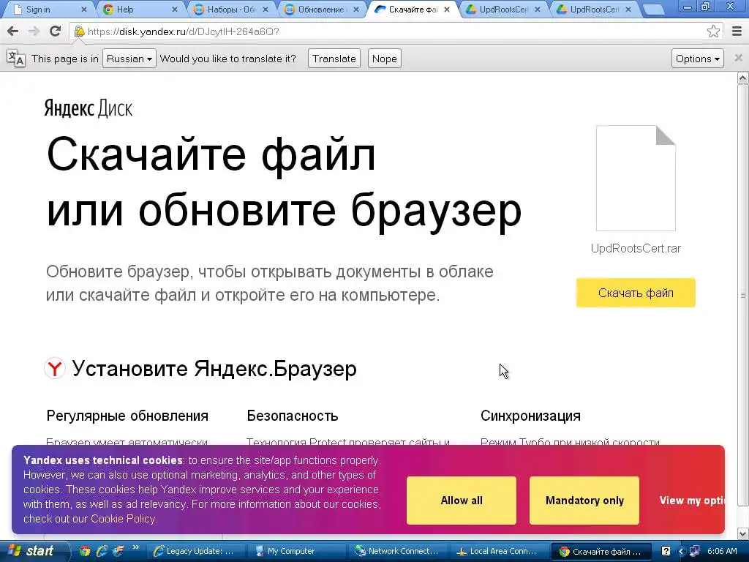Accept cookies with Allow all
Image resolution: width=749 pixels, height=562 pixels.
tap(462, 501)
